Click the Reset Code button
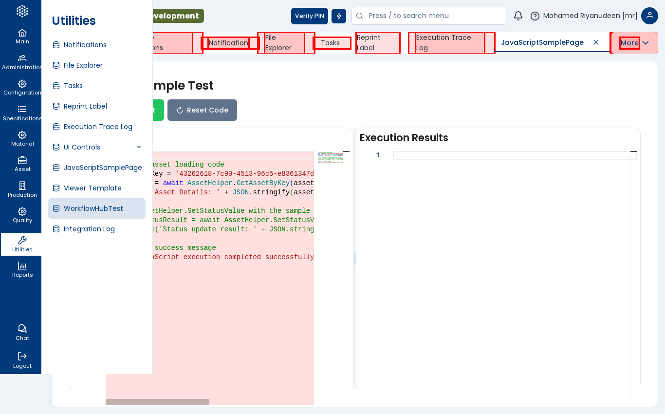The height and width of the screenshot is (414, 665). click(x=202, y=110)
